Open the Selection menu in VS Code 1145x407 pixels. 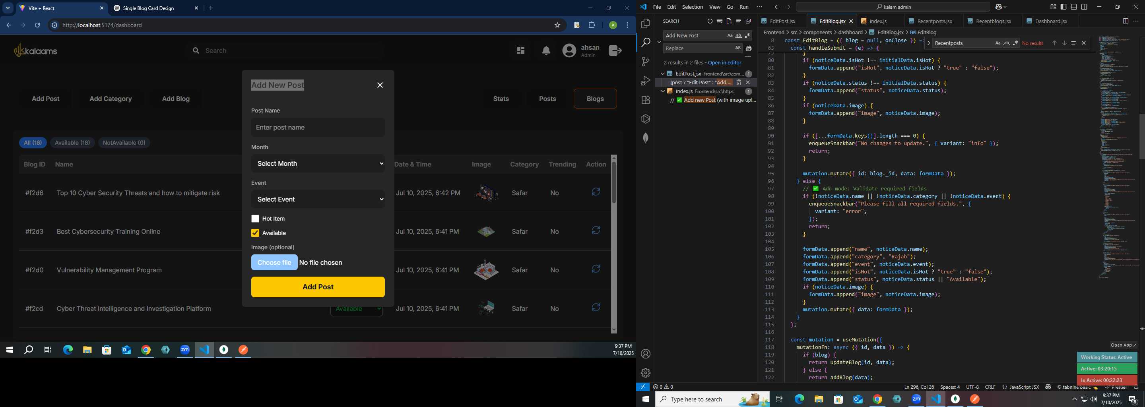coord(693,7)
